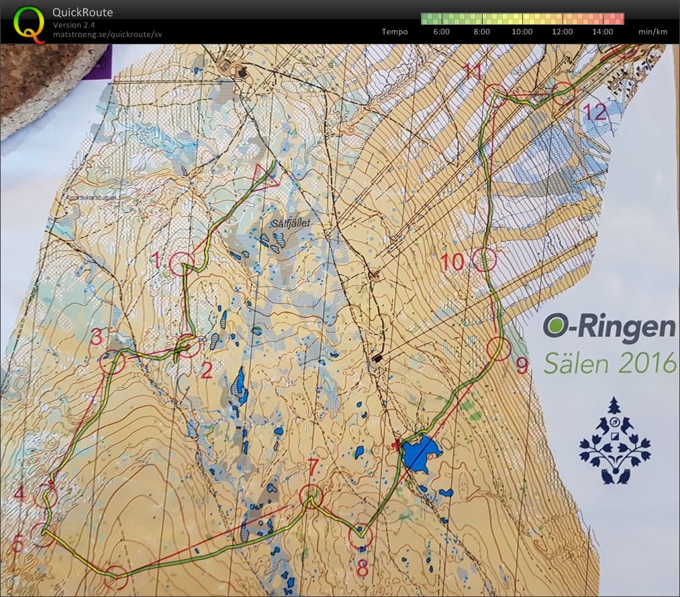The image size is (680, 597).
Task: Click the min/km unit label
Action: [652, 32]
